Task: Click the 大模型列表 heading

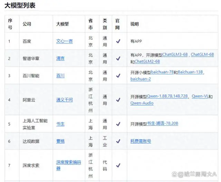Action: 20,6
